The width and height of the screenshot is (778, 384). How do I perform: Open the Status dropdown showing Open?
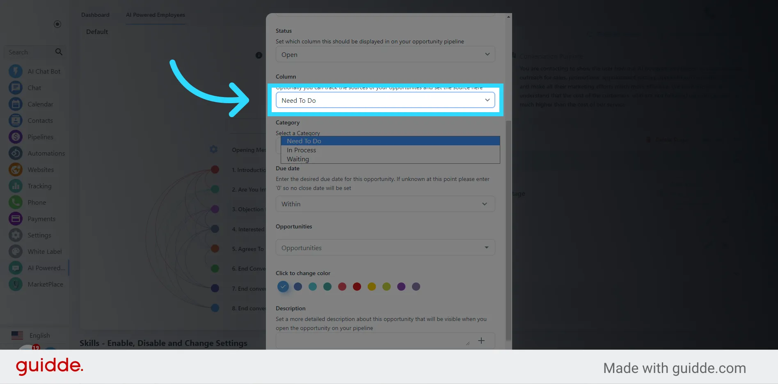tap(385, 54)
